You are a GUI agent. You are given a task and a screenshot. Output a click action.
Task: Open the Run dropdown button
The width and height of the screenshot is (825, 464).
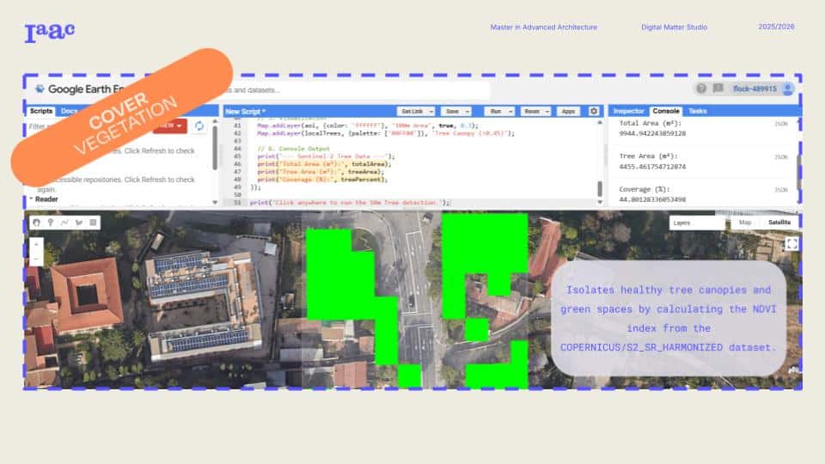(x=498, y=111)
